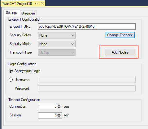This screenshot has height=129, width=148.
Task: Click the Add Nodes button
Action: pyautogui.click(x=120, y=52)
